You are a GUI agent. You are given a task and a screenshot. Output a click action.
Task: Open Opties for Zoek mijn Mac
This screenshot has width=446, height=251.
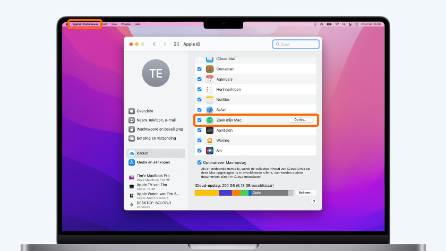[x=301, y=120]
